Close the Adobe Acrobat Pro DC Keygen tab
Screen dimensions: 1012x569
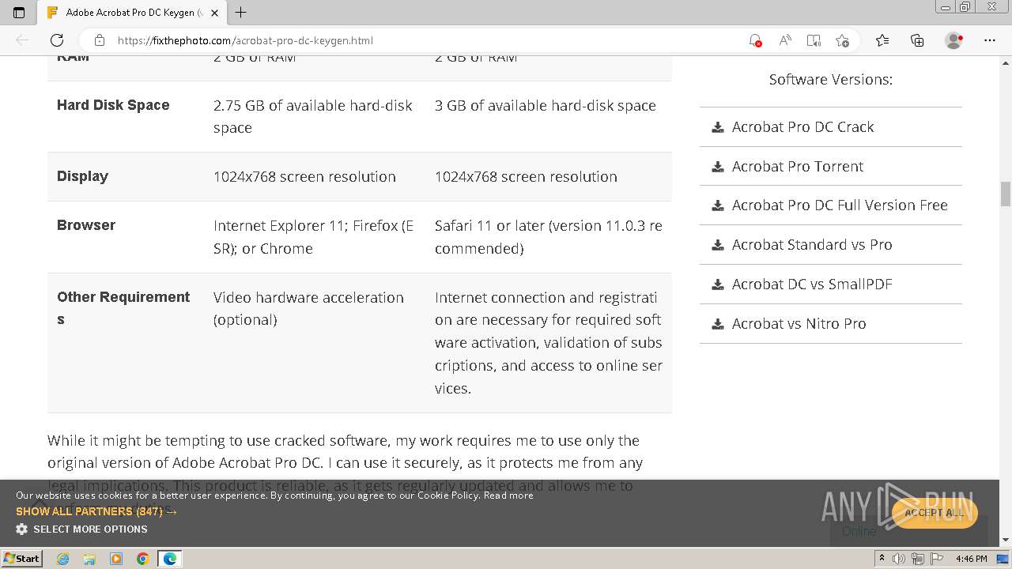pyautogui.click(x=214, y=13)
